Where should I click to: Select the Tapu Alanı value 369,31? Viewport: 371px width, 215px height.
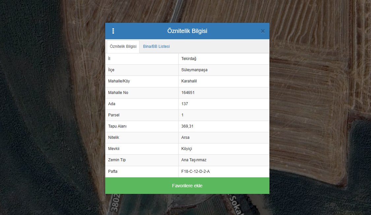187,126
